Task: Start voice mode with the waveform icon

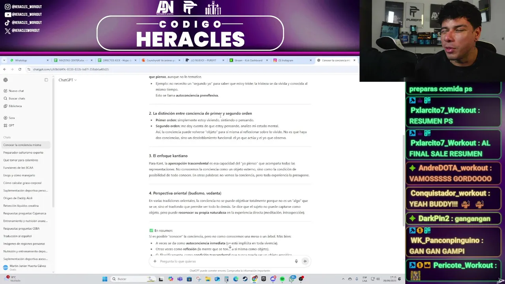Action: [x=305, y=261]
